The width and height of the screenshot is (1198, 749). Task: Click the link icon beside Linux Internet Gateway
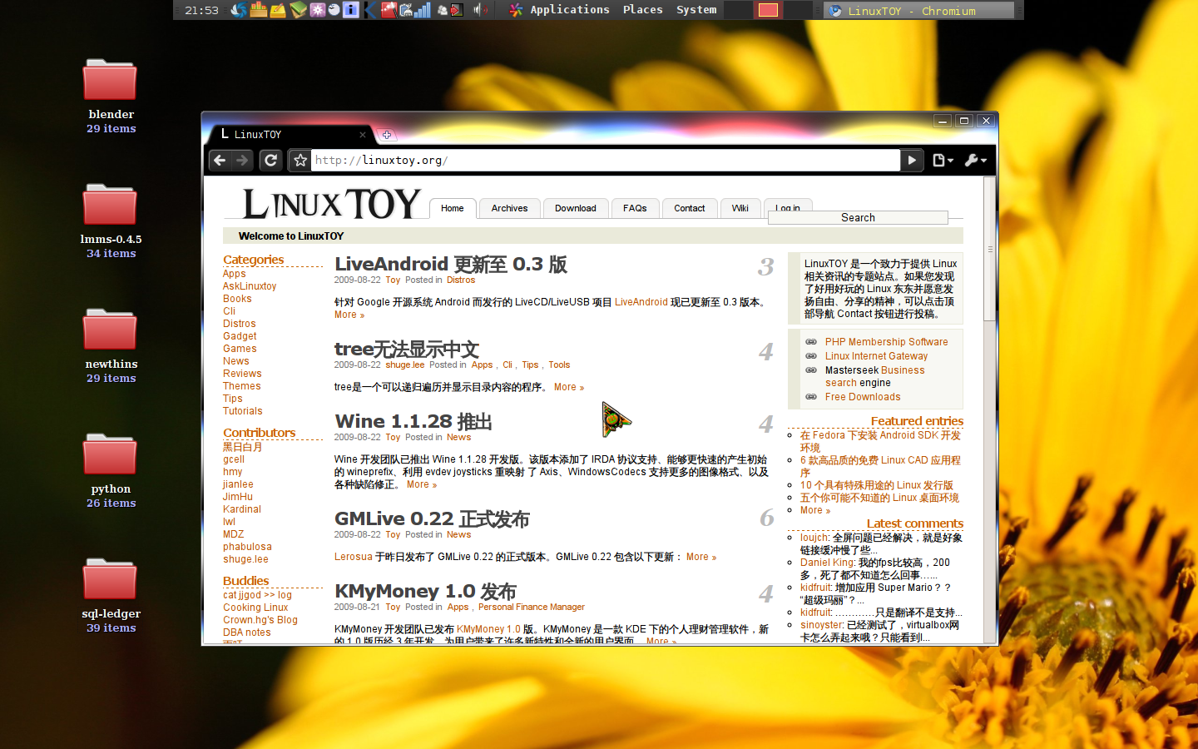click(x=811, y=356)
